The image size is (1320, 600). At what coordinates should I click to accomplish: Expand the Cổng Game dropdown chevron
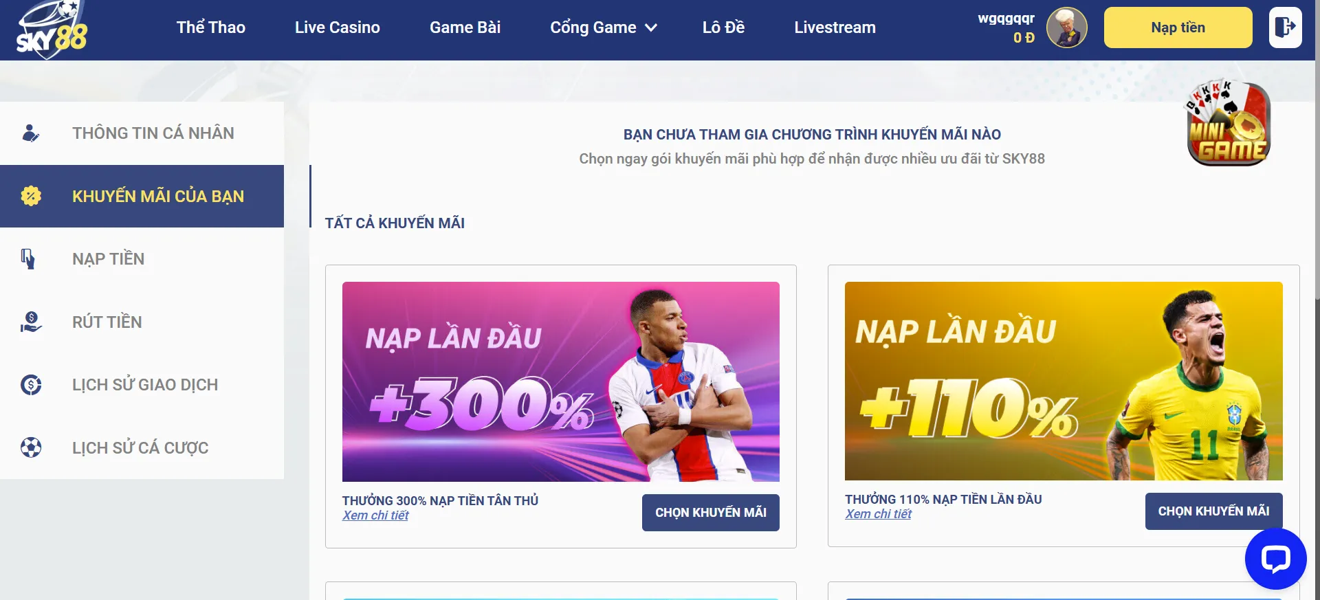(651, 27)
